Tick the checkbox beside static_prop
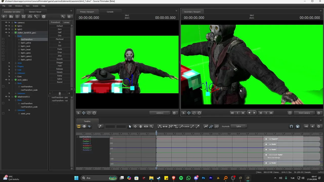The image size is (324, 182). 3,113
